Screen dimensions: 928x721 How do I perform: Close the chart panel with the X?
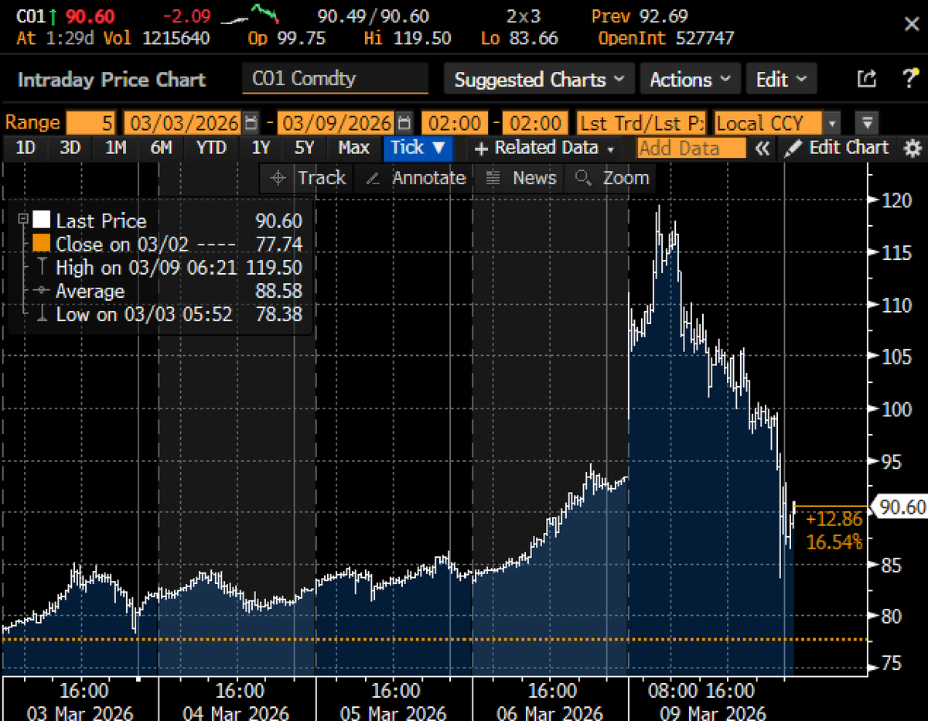click(x=911, y=25)
